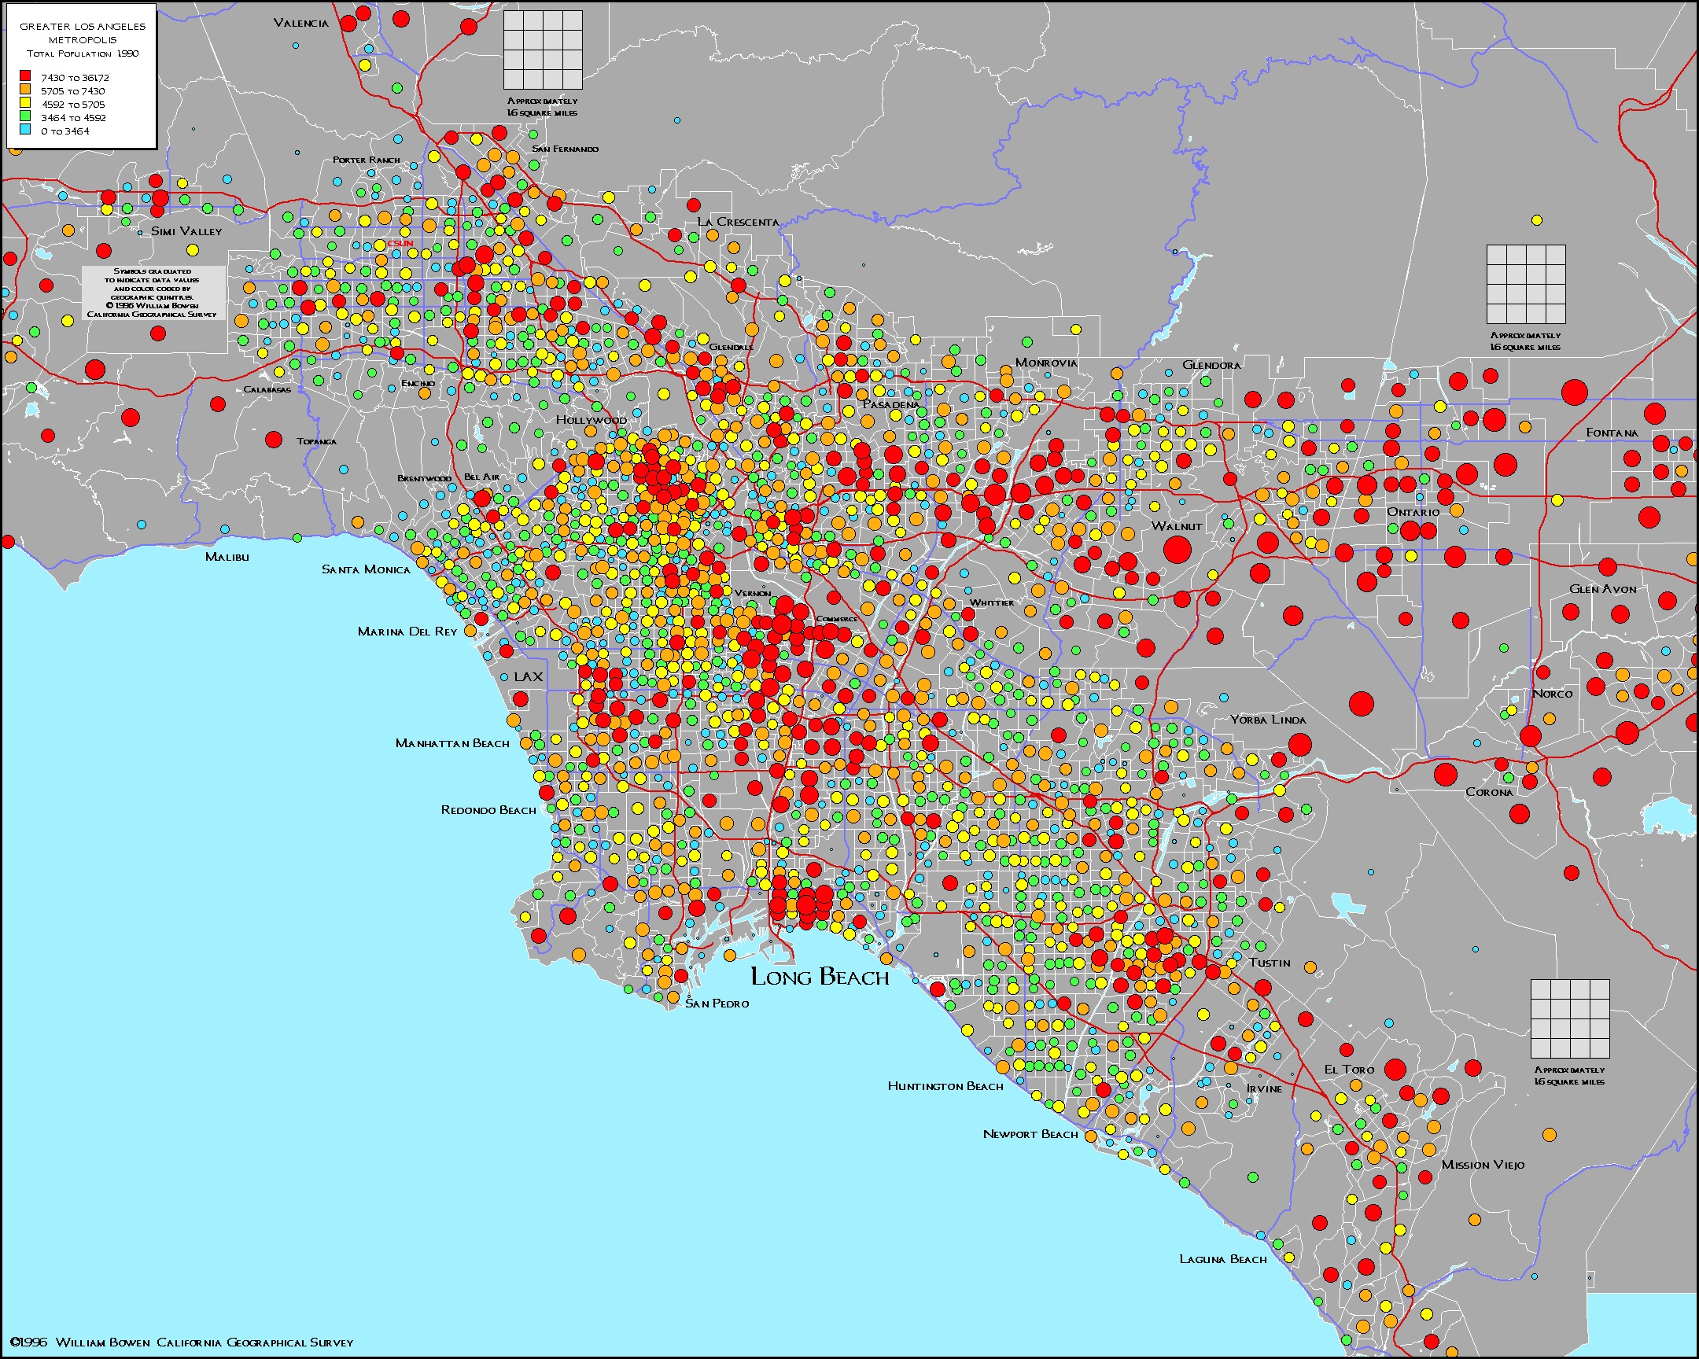The height and width of the screenshot is (1359, 1699).
Task: Select the Santa Monica label
Action: pos(366,569)
